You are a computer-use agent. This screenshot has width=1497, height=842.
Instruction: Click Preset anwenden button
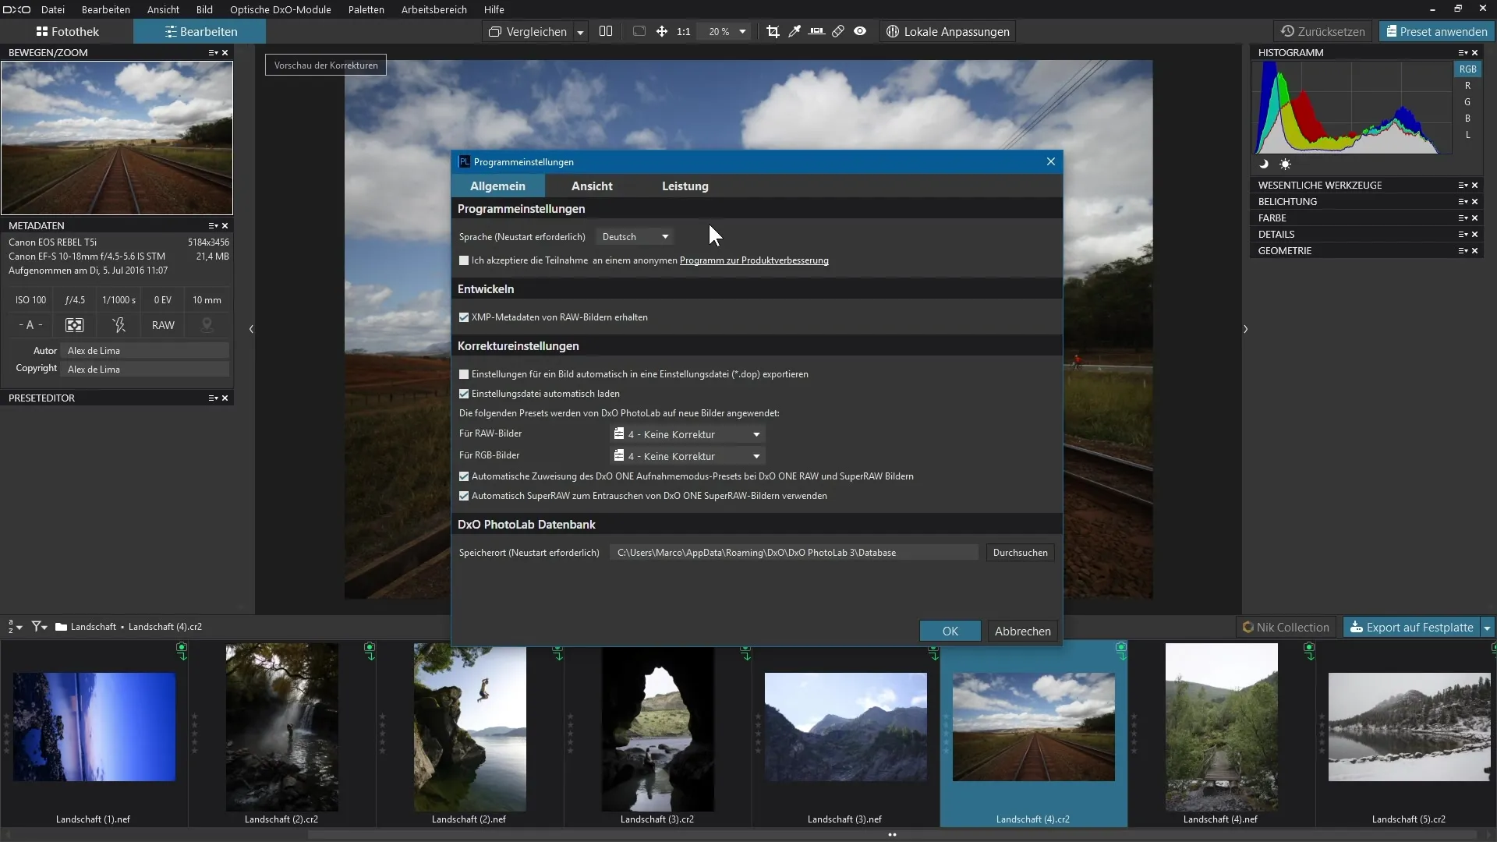click(x=1435, y=31)
